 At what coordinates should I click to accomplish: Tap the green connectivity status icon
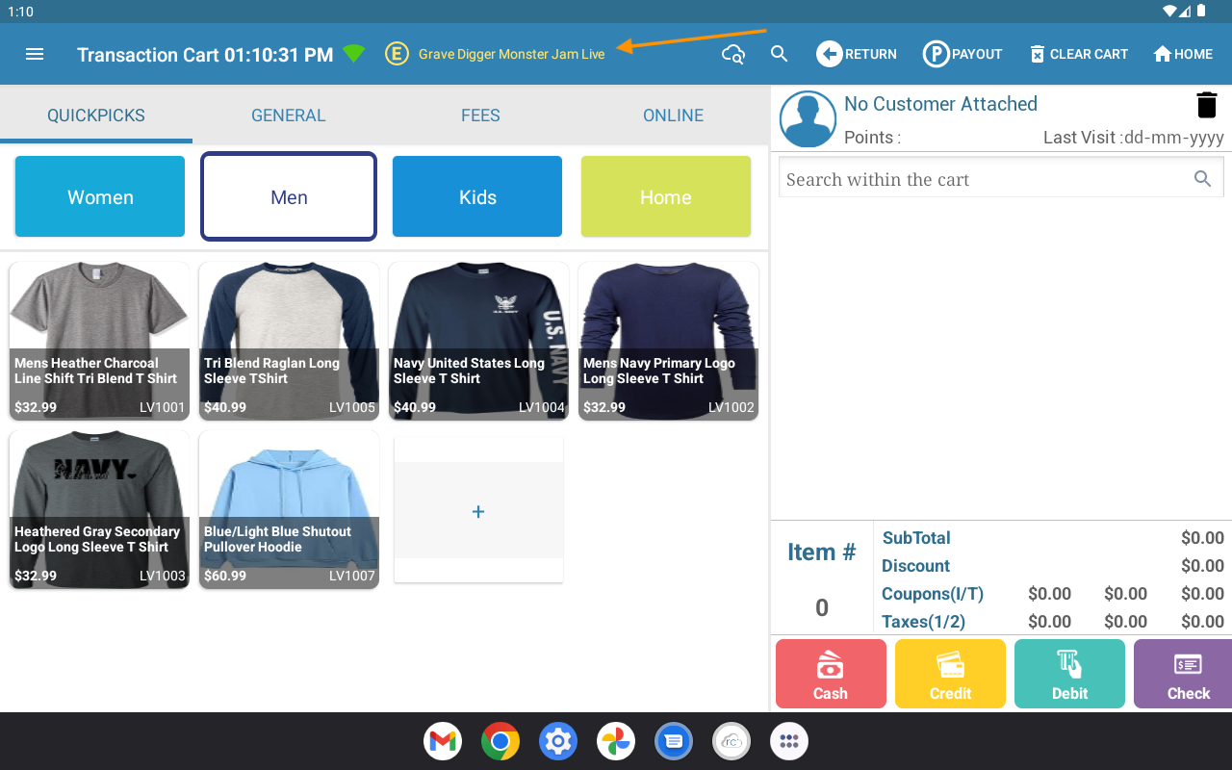pyautogui.click(x=353, y=54)
